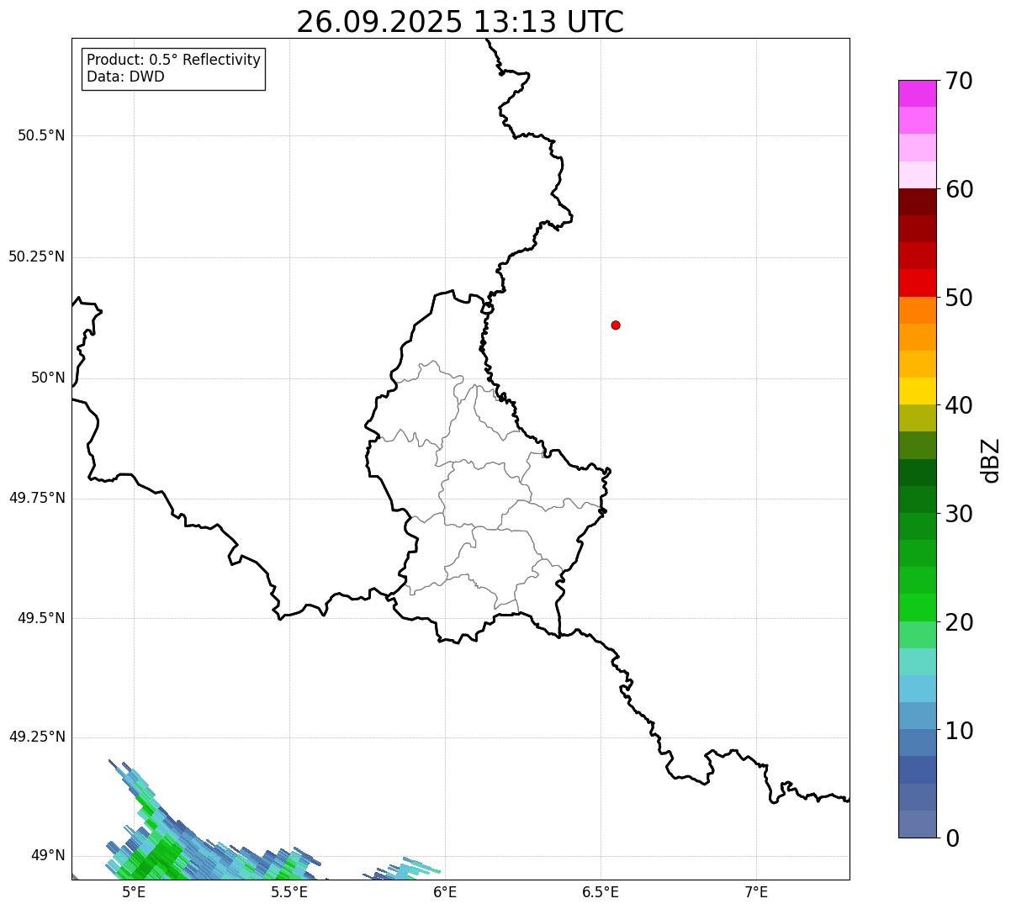Click the 7°E longitude label

pyautogui.click(x=756, y=891)
